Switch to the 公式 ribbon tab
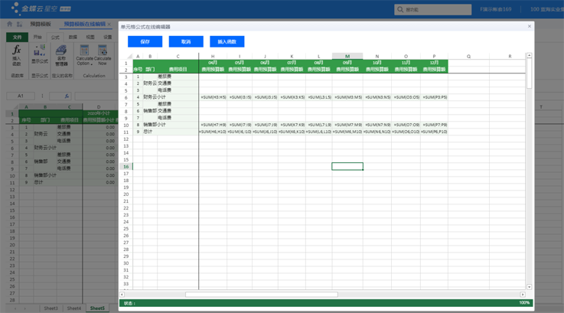 click(x=55, y=37)
